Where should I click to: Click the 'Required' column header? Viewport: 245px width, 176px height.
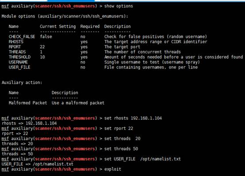(90, 26)
